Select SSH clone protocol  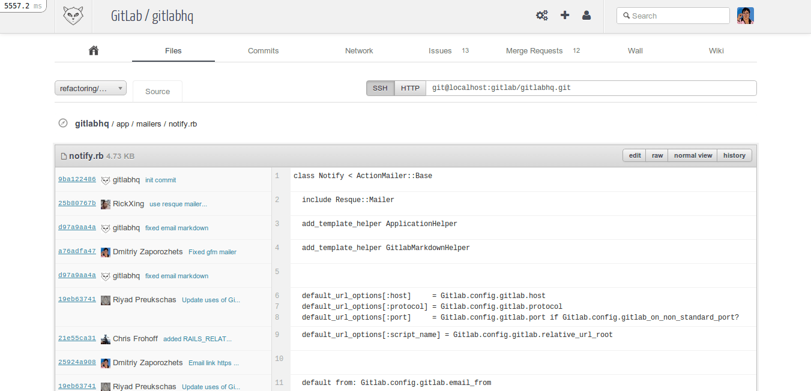pos(380,88)
